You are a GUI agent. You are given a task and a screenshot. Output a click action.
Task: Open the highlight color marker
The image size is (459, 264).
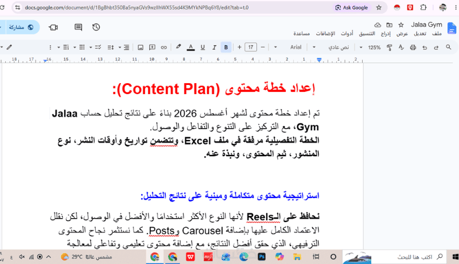(178, 47)
